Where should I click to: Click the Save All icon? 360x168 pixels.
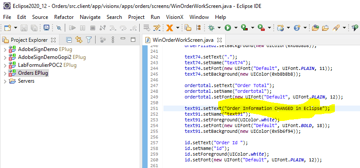(x=34, y=28)
